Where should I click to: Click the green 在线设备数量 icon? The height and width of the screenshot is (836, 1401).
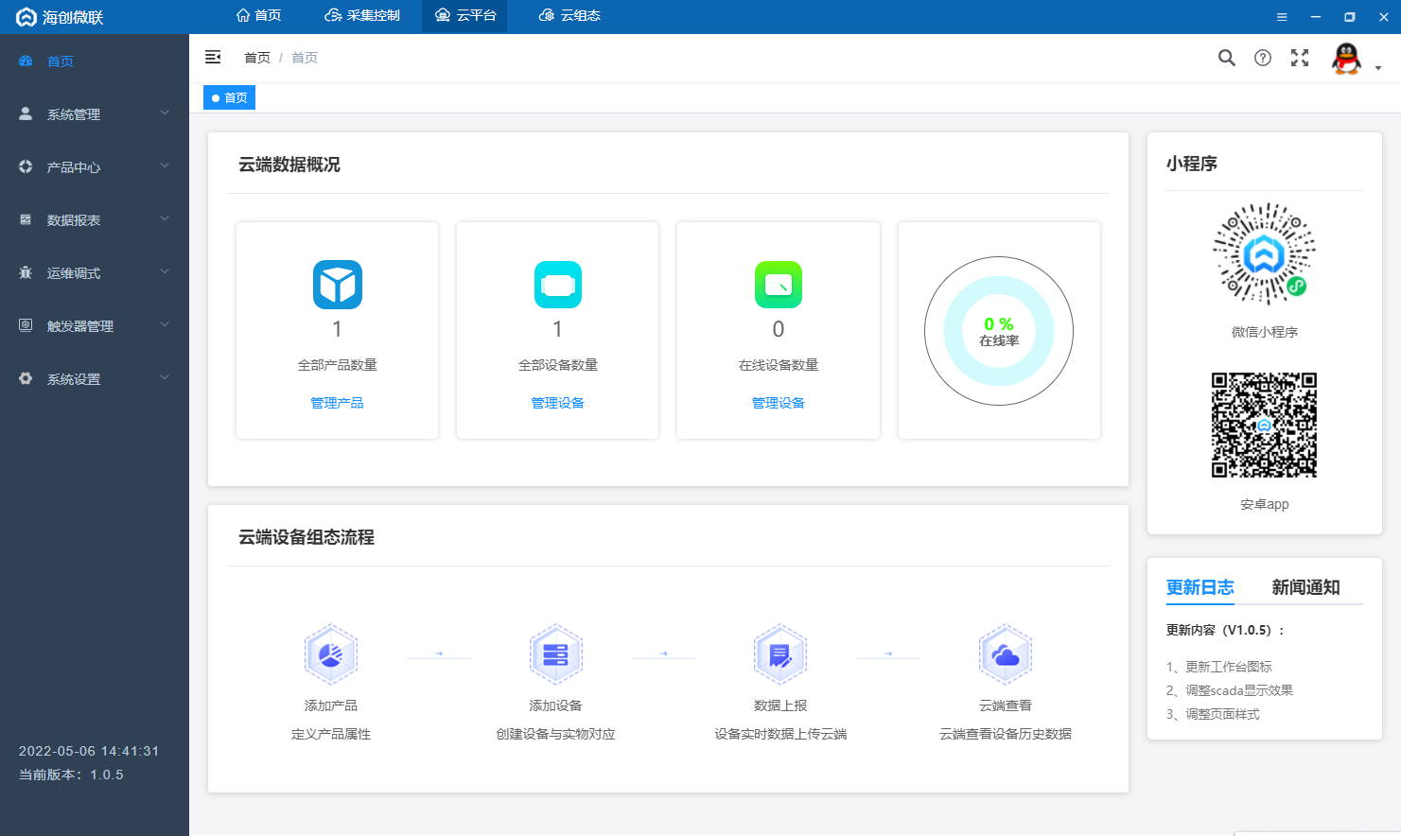click(x=779, y=285)
